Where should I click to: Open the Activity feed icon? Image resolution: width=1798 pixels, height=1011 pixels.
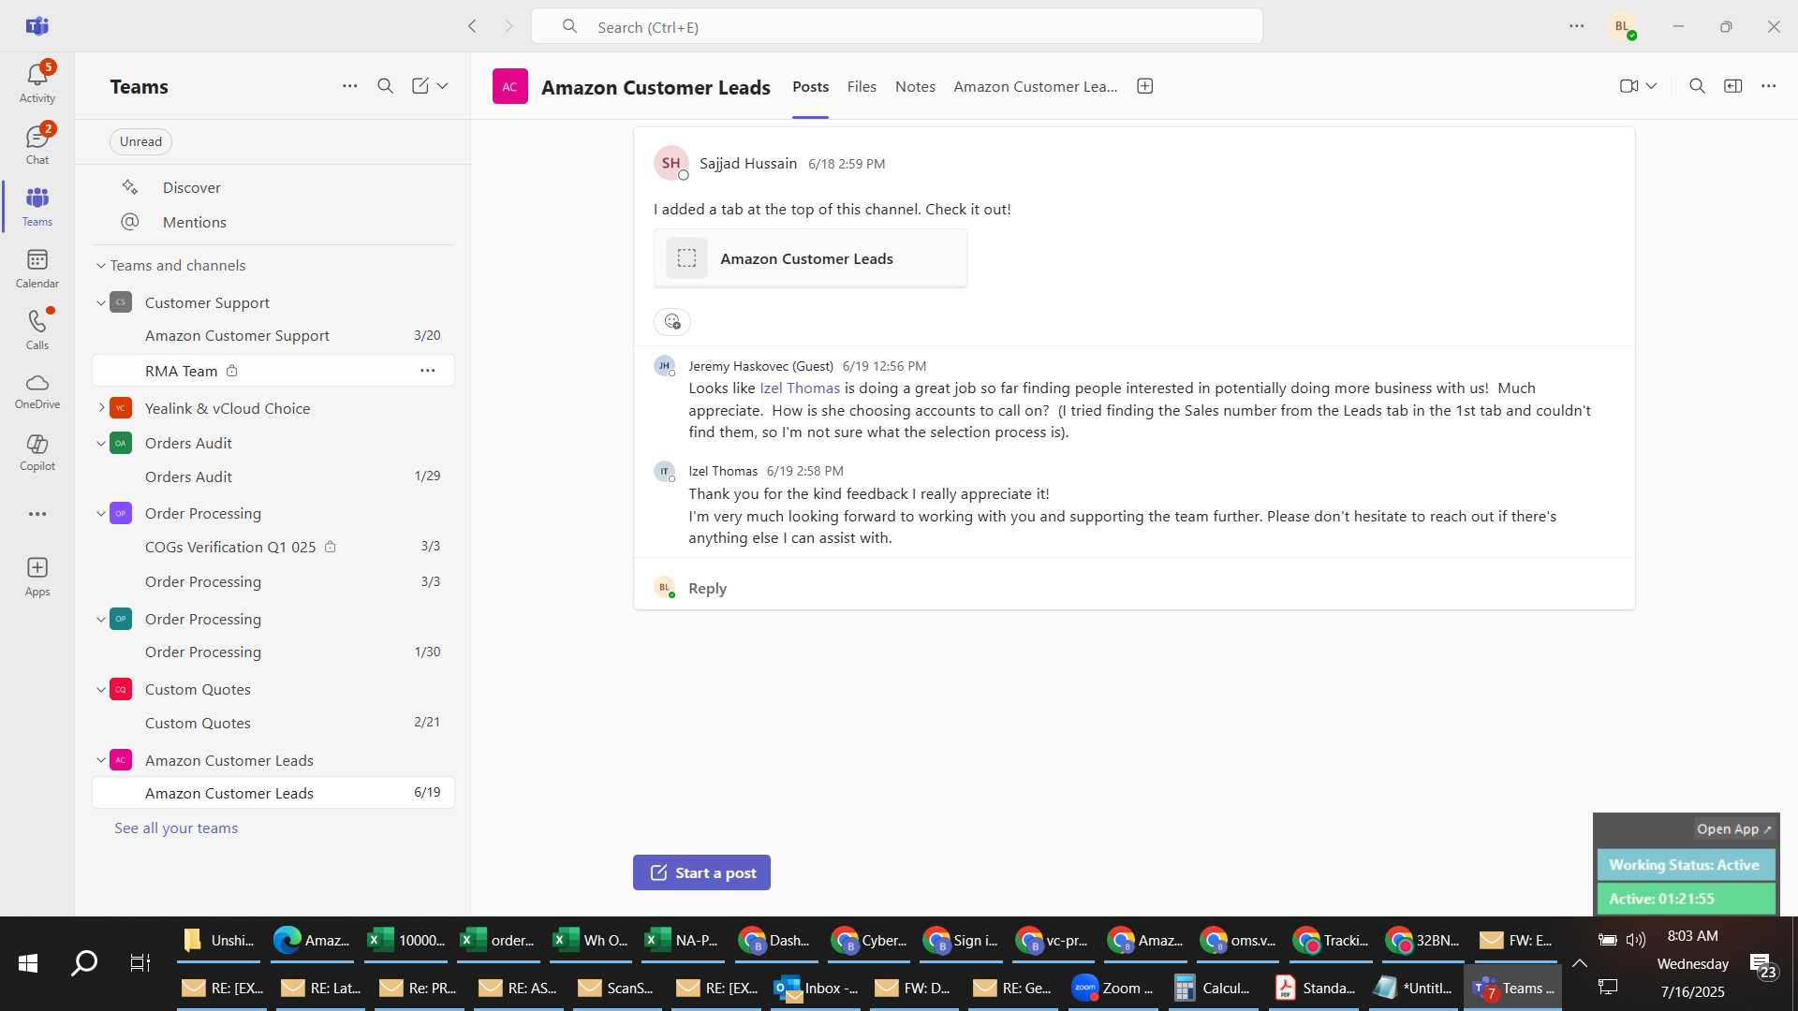[37, 82]
